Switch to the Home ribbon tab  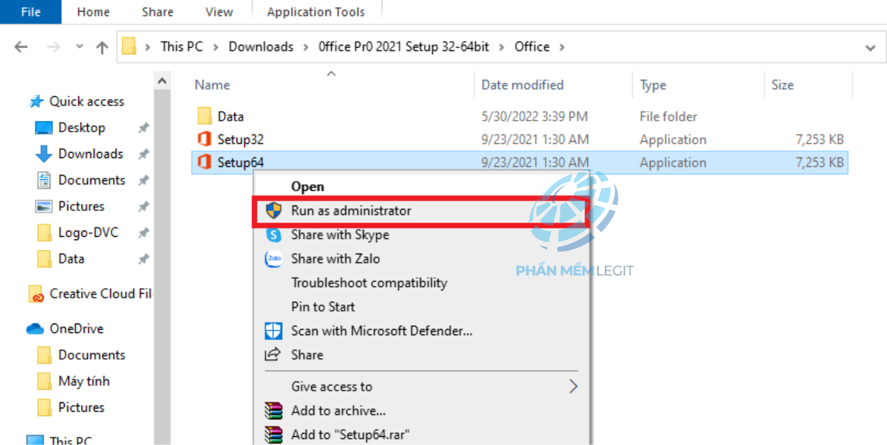tap(94, 12)
